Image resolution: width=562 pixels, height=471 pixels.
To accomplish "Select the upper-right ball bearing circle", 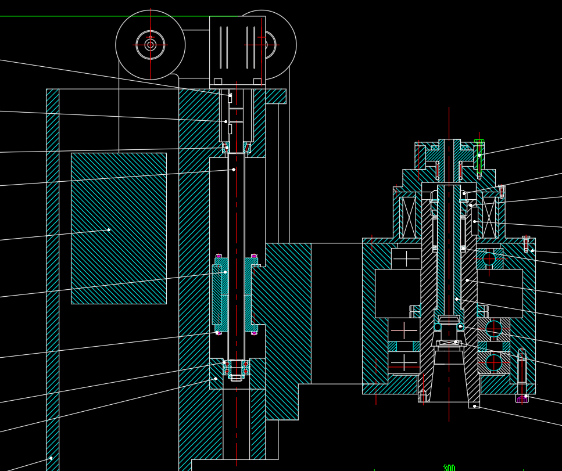I will (489, 259).
